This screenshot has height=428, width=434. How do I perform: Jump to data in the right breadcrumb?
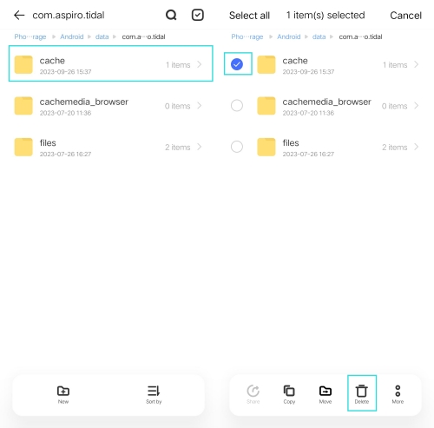click(319, 36)
